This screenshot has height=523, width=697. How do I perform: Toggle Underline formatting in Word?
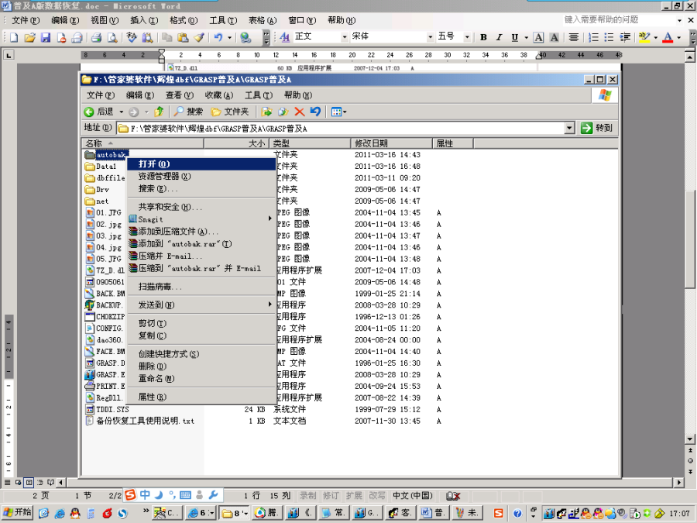click(x=515, y=37)
